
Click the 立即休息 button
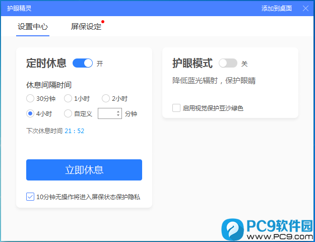[84, 170]
